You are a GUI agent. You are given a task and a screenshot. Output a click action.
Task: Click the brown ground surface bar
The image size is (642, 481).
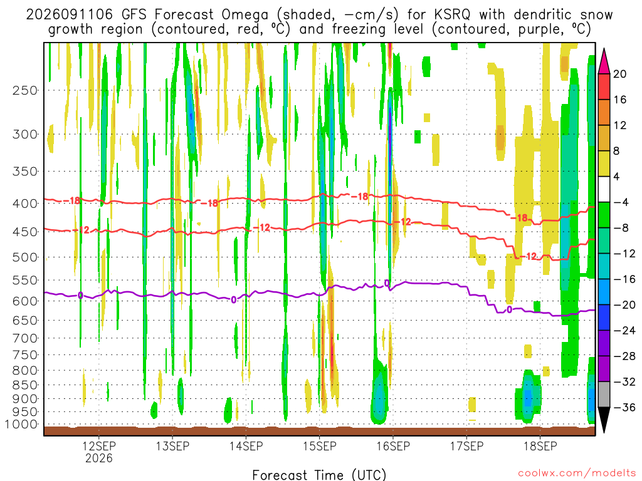(319, 431)
